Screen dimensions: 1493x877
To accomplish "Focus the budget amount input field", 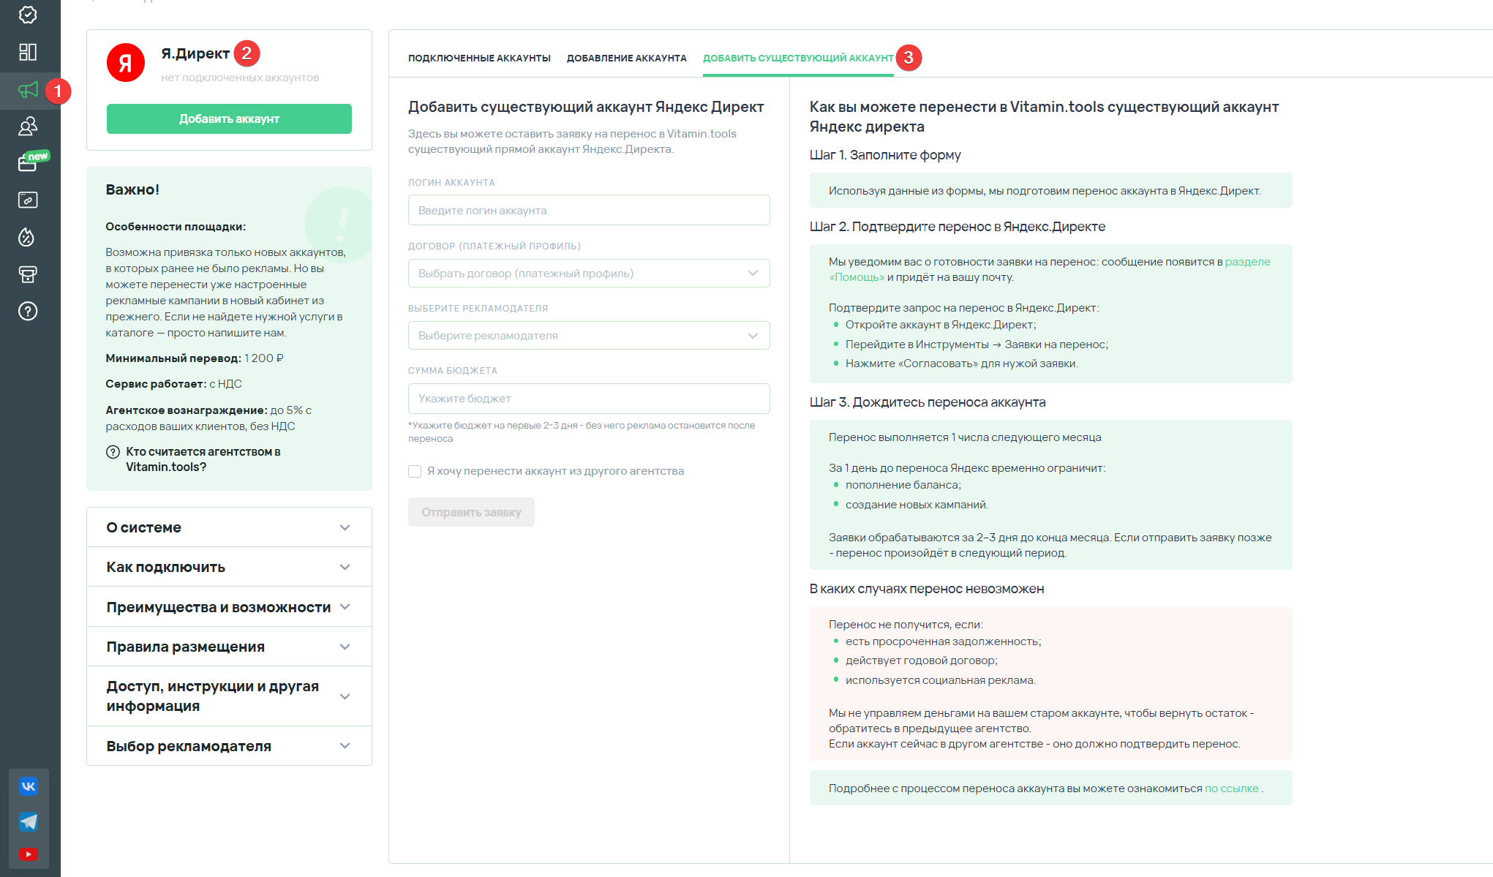I will pyautogui.click(x=589, y=399).
